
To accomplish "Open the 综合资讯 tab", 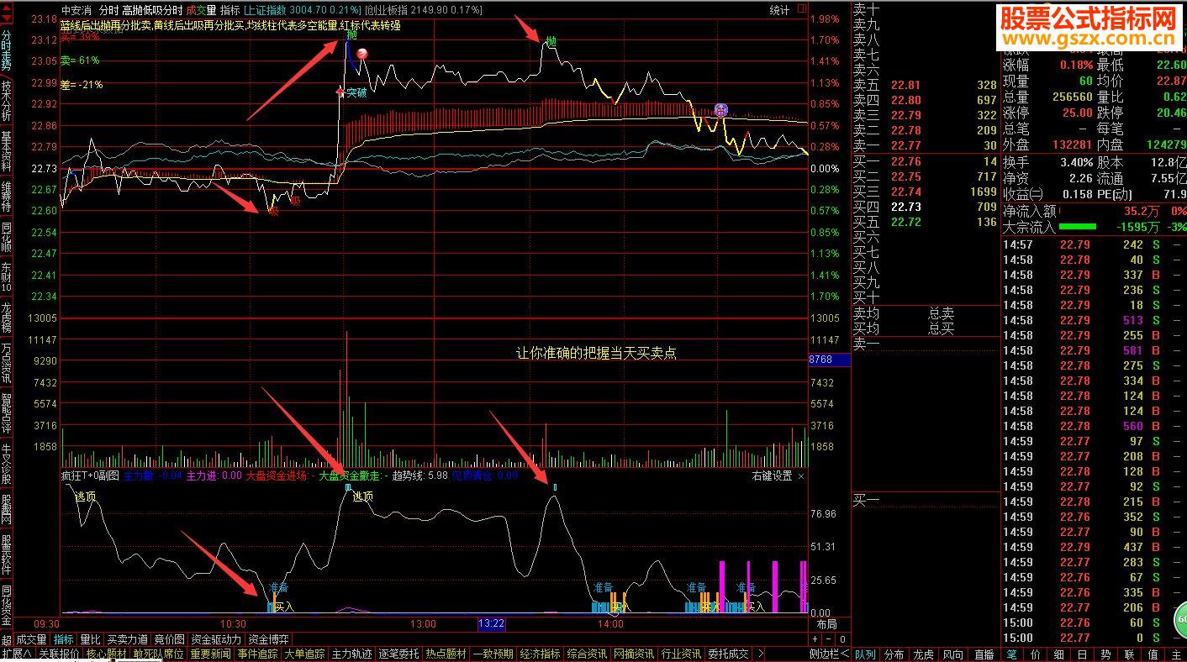I will (588, 654).
